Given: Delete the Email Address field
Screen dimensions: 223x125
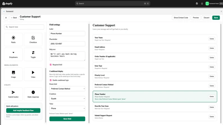Looking at the screenshot, I should 212,48.
